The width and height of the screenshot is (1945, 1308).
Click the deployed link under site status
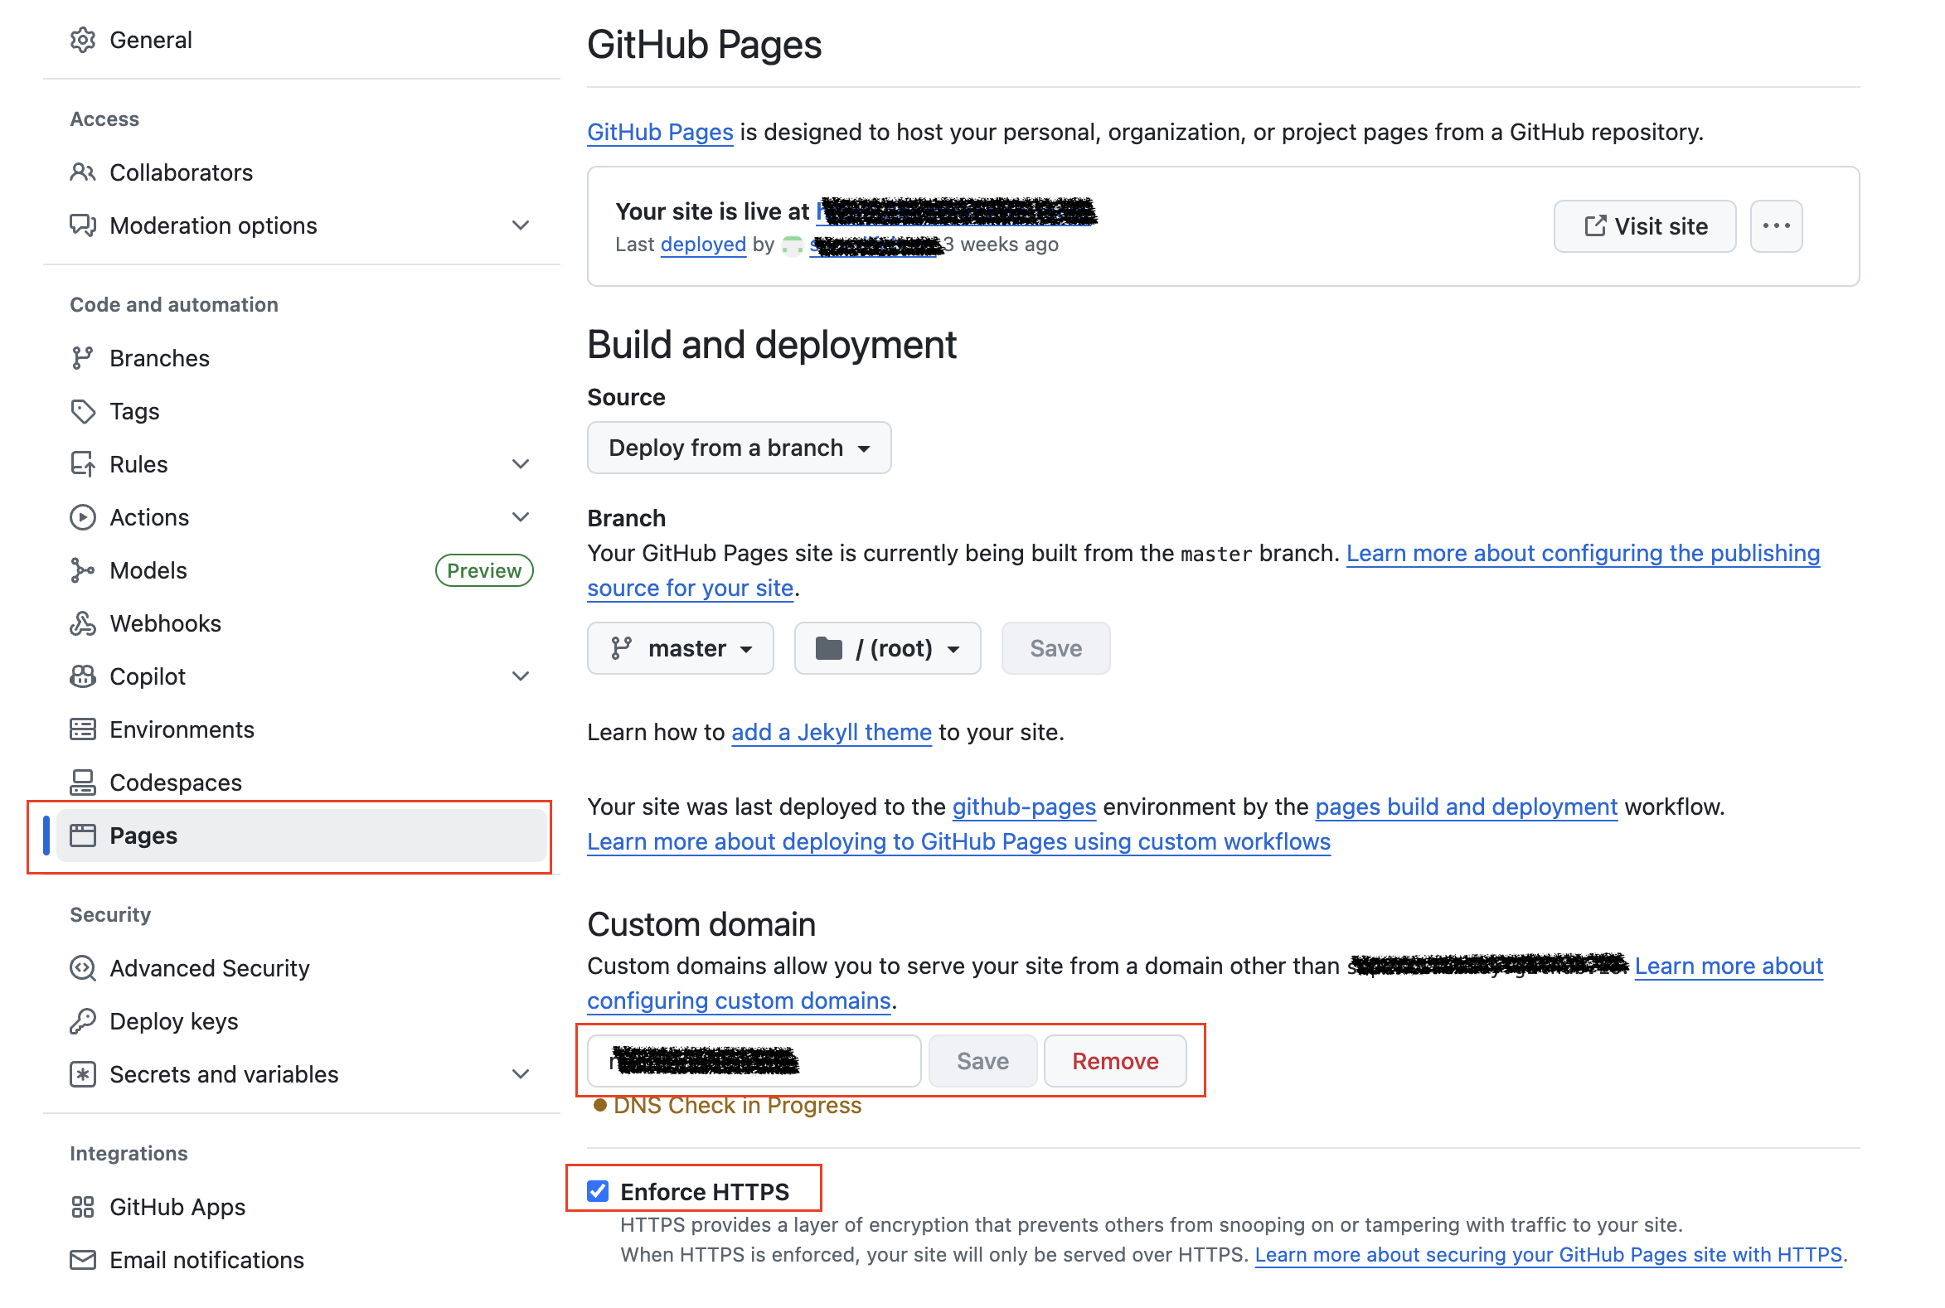[x=702, y=245]
